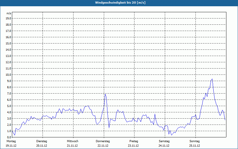Click the 18,0 y-axis label
The width and height of the screenshot is (238, 149).
point(9,25)
